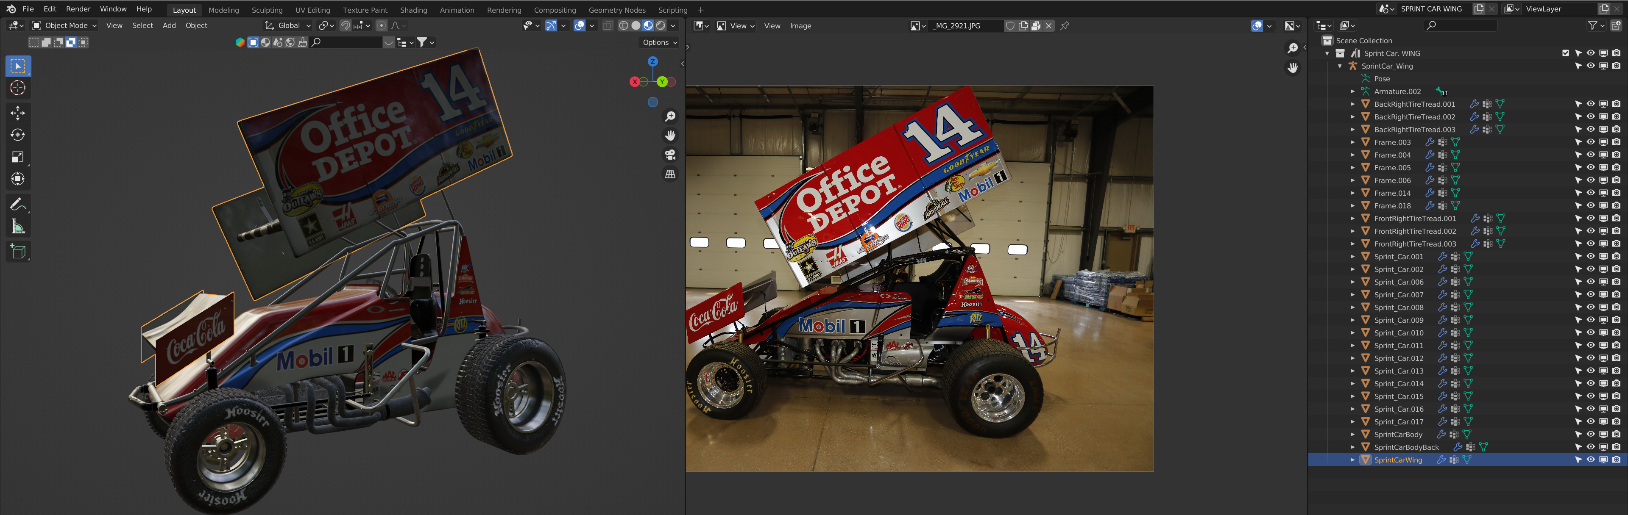The image size is (1628, 515).
Task: Select the Cursor tool in toolbar
Action: point(18,89)
